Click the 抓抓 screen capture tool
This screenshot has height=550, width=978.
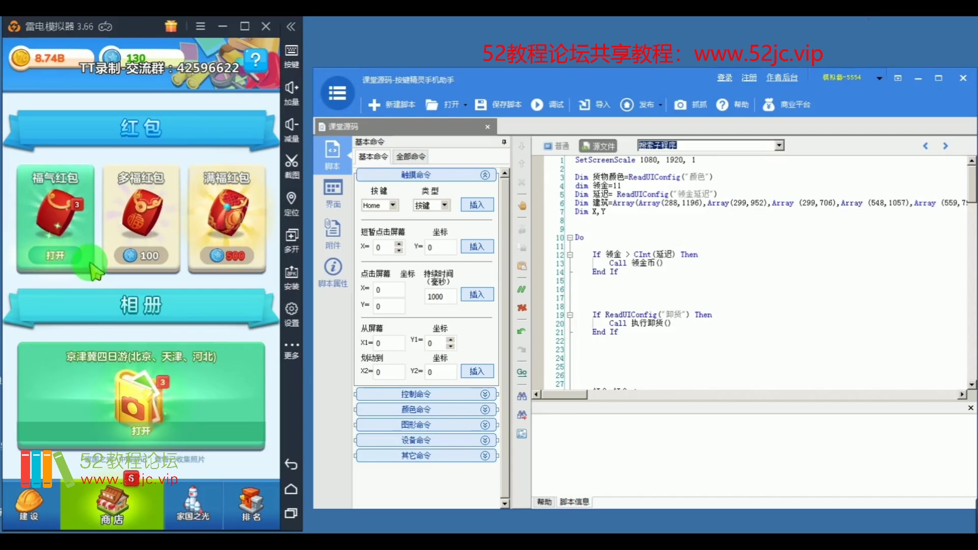point(690,105)
